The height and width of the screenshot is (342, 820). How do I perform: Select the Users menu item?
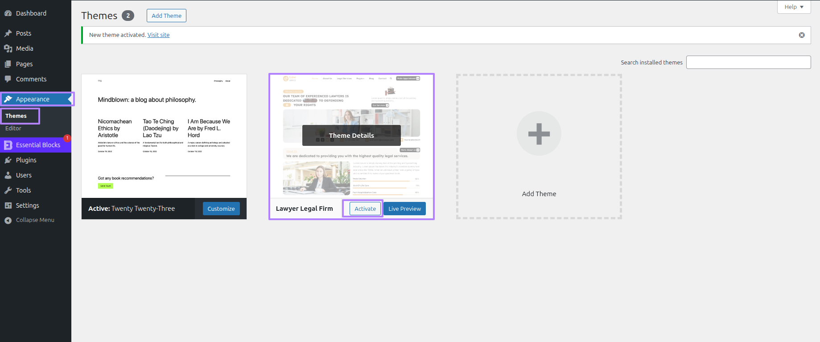pos(24,175)
